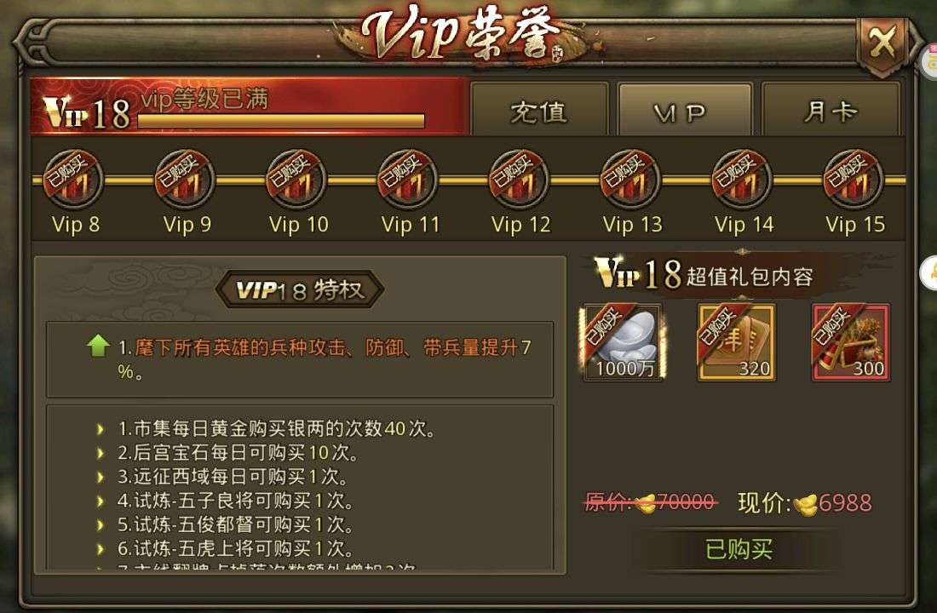The width and height of the screenshot is (937, 613).
Task: Select the Vip 13 gift pack icon
Action: coord(629,180)
